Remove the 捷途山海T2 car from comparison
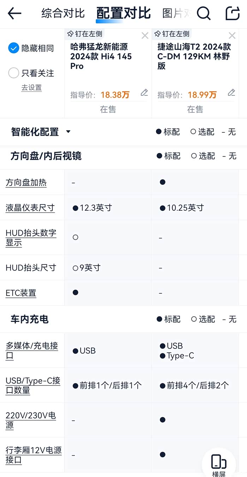 (232, 35)
